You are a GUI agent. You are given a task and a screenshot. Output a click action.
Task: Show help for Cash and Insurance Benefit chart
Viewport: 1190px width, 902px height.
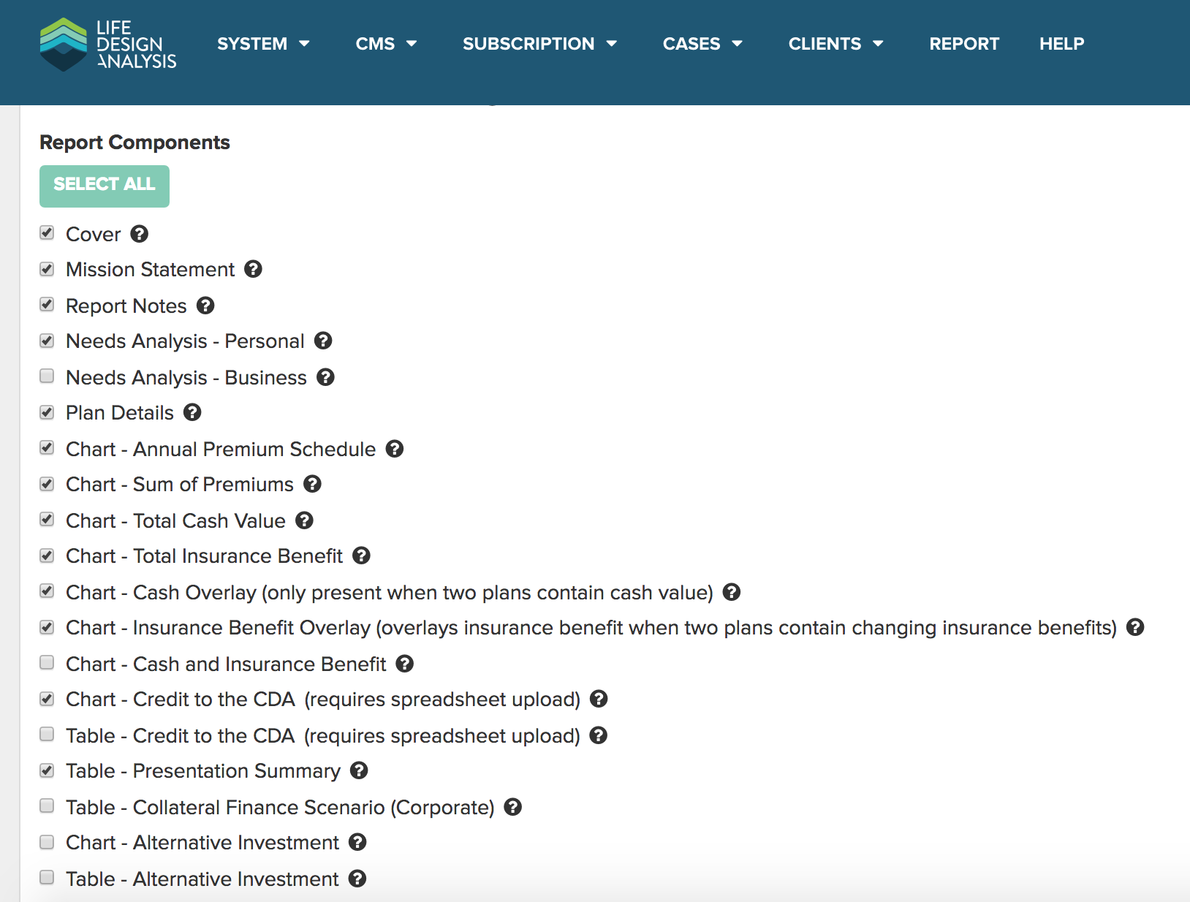click(x=405, y=664)
